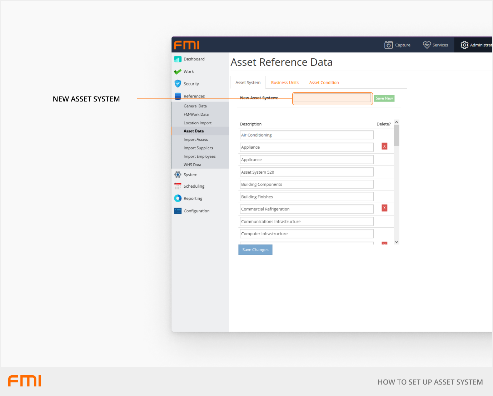The height and width of the screenshot is (396, 493).
Task: Delete the Appliance asset system row
Action: [384, 146]
